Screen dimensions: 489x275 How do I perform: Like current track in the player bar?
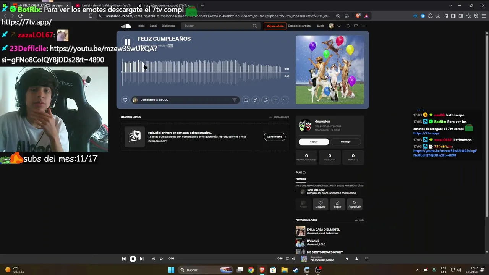coord(347,259)
